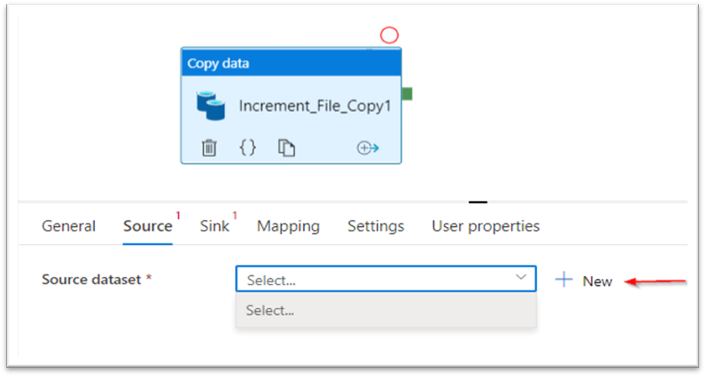This screenshot has height=377, width=706.
Task: Switch to the Source tab
Action: point(147,226)
